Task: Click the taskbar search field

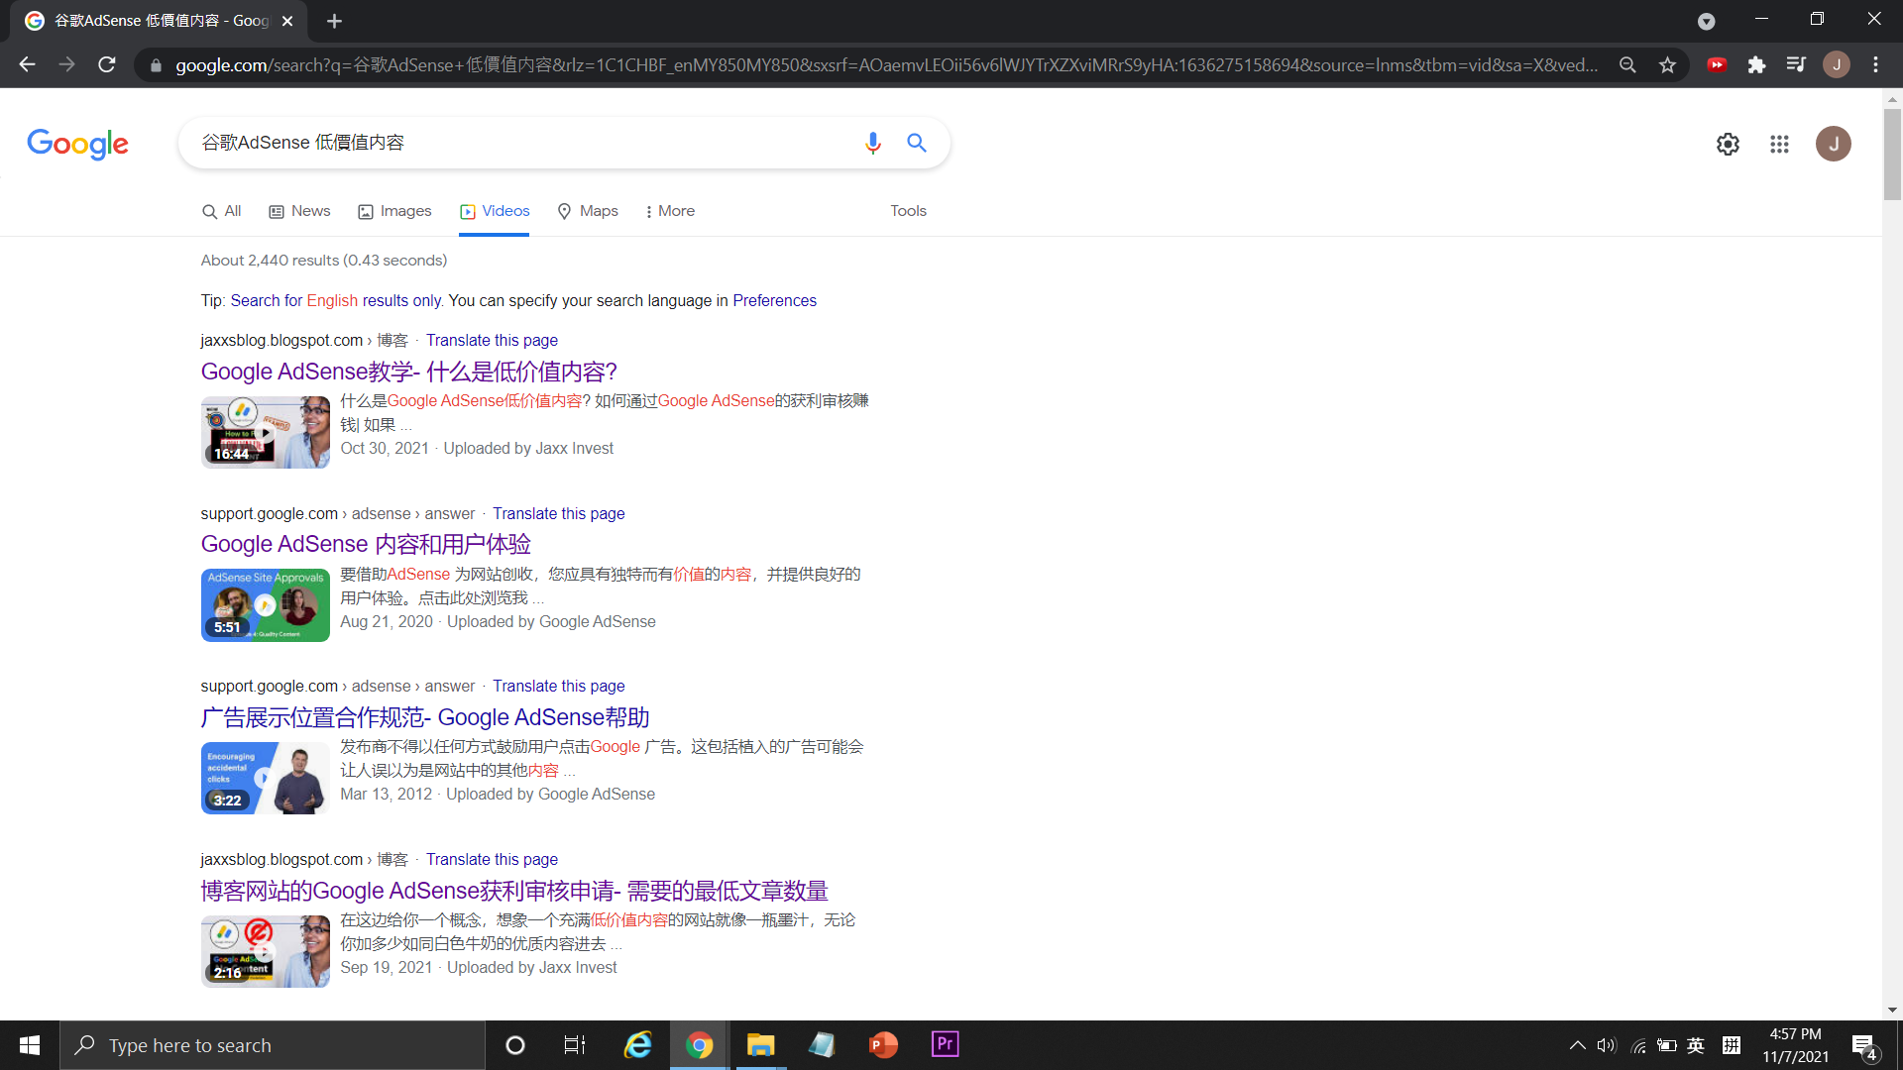Action: pyautogui.click(x=273, y=1045)
